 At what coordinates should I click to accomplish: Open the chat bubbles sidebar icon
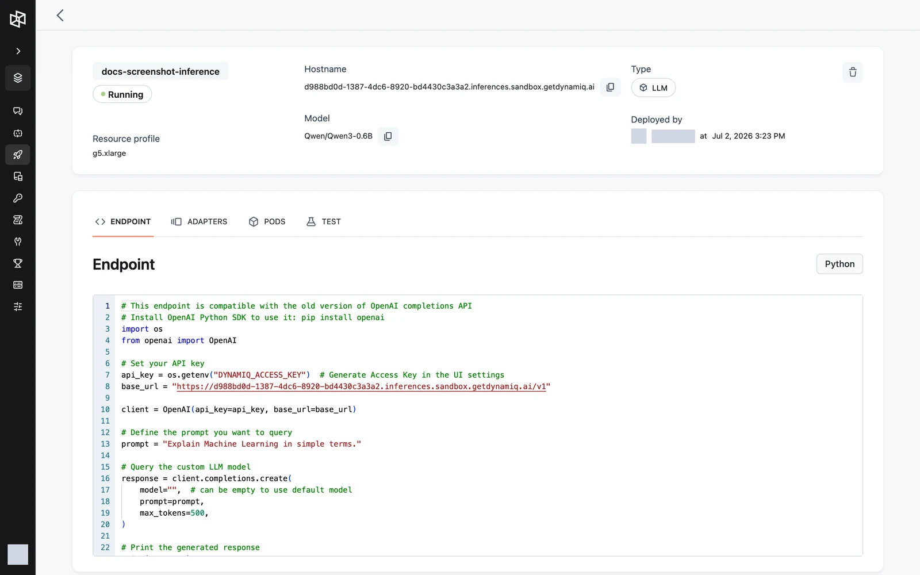point(18,111)
